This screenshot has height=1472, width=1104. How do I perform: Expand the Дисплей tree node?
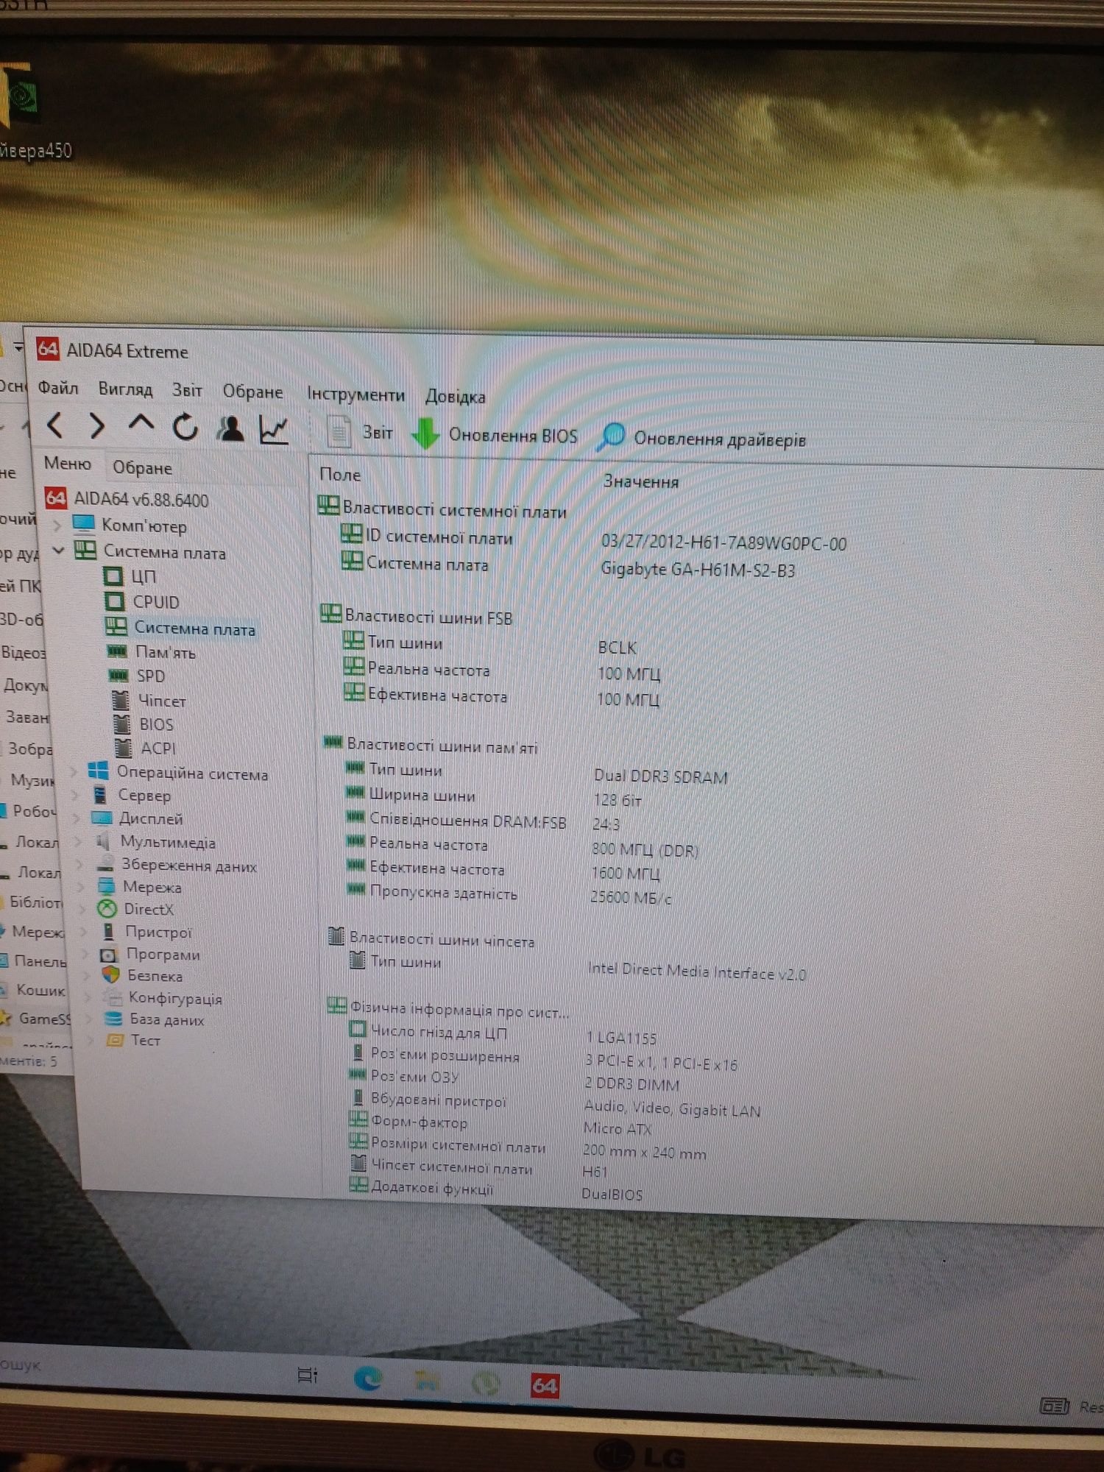[x=76, y=818]
